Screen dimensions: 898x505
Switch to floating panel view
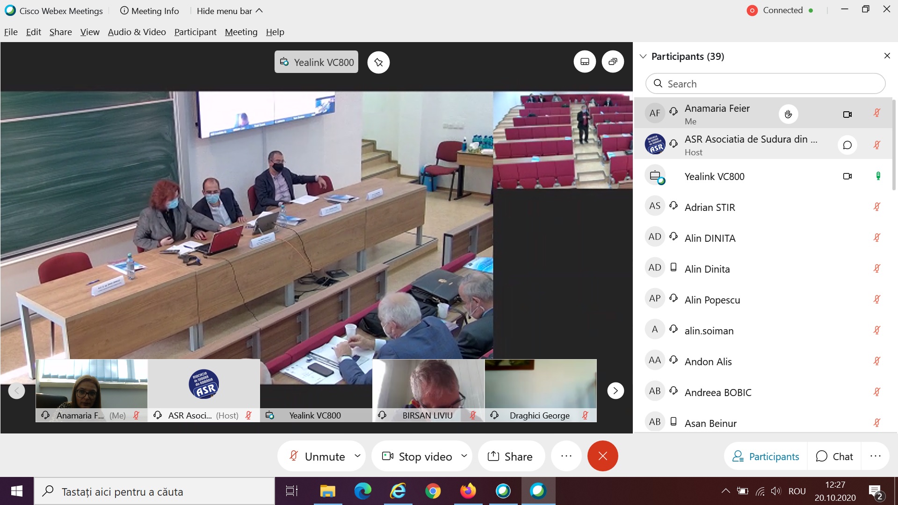point(613,62)
